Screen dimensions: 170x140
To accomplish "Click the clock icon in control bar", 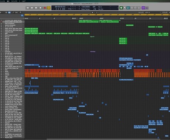I will [x=135, y=8].
